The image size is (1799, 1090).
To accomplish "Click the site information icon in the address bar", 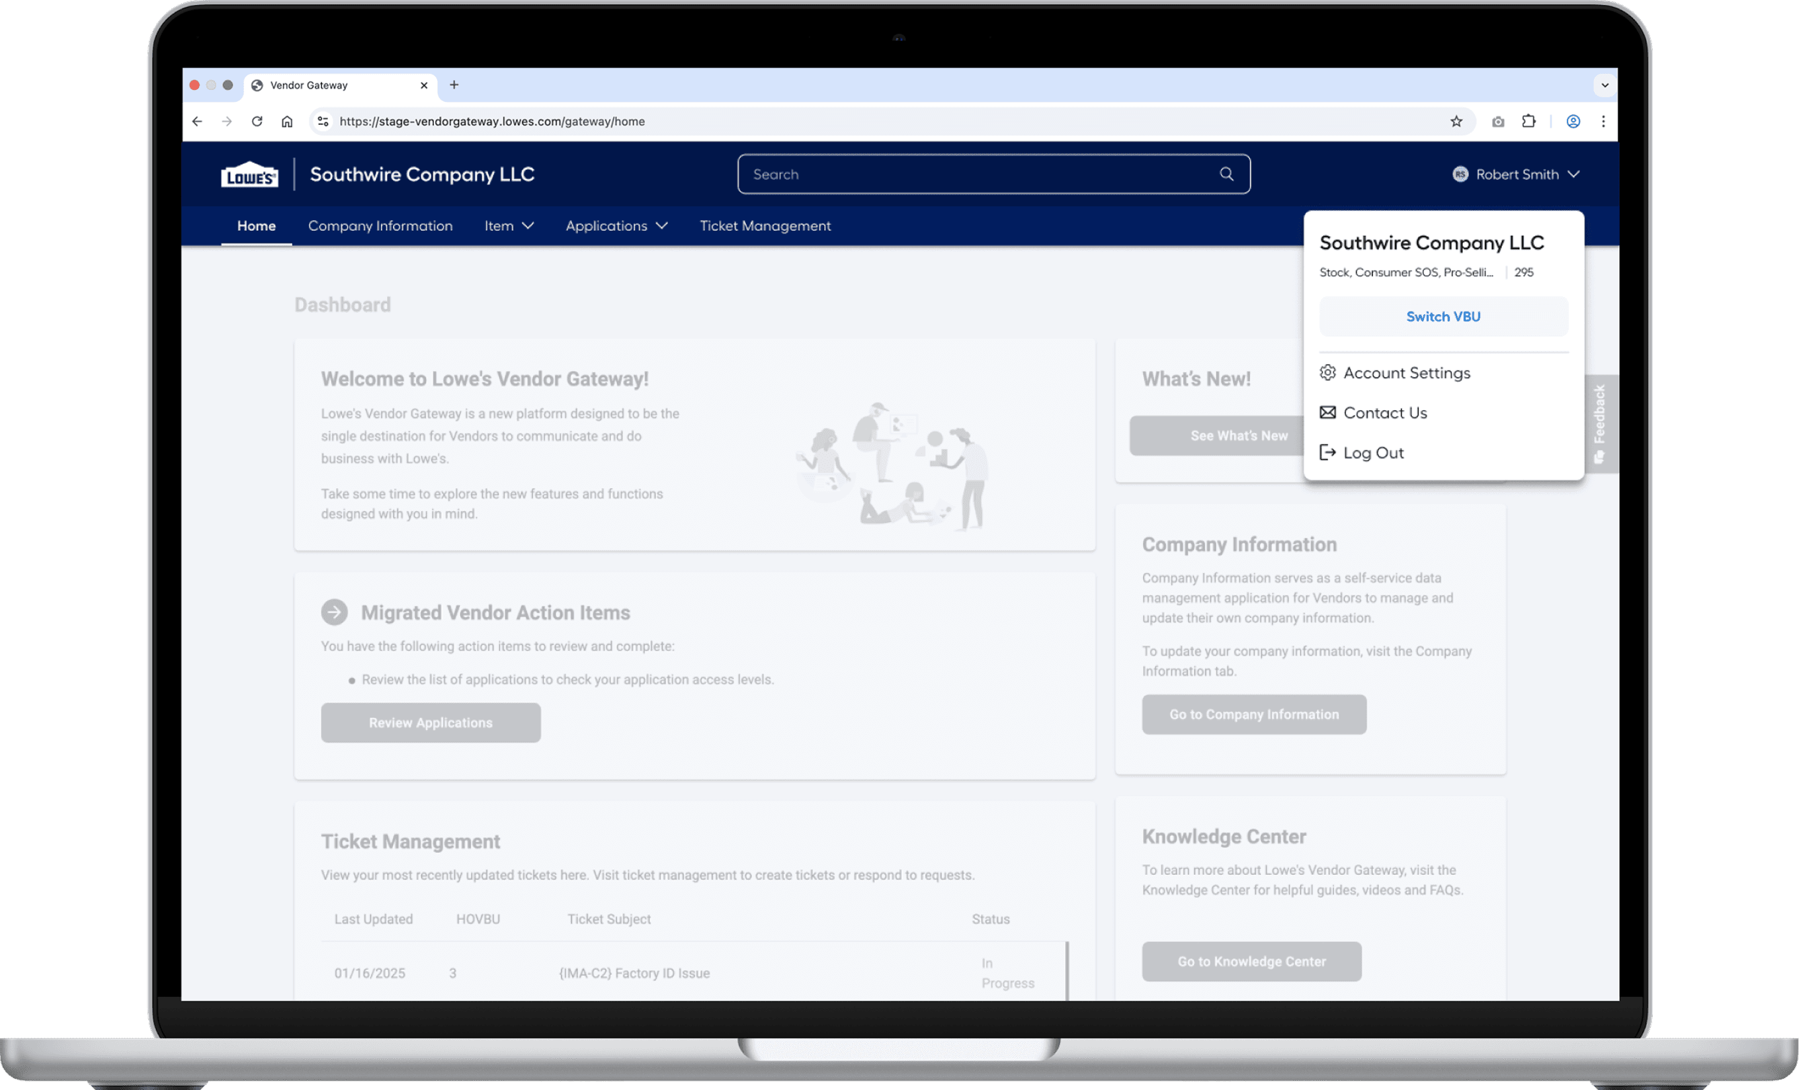I will (323, 121).
